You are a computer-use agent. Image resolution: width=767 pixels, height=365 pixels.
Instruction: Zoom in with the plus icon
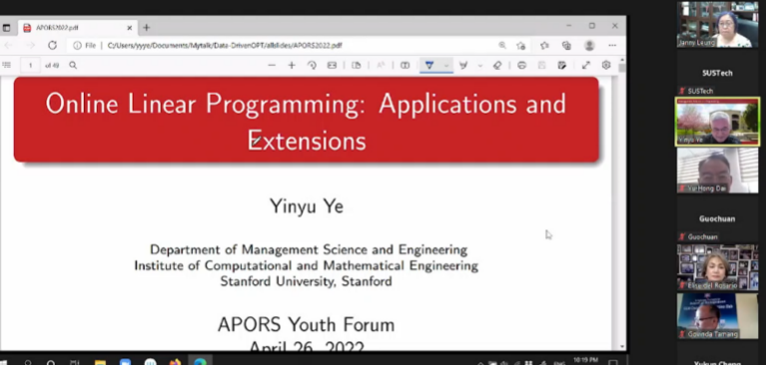pyautogui.click(x=292, y=65)
